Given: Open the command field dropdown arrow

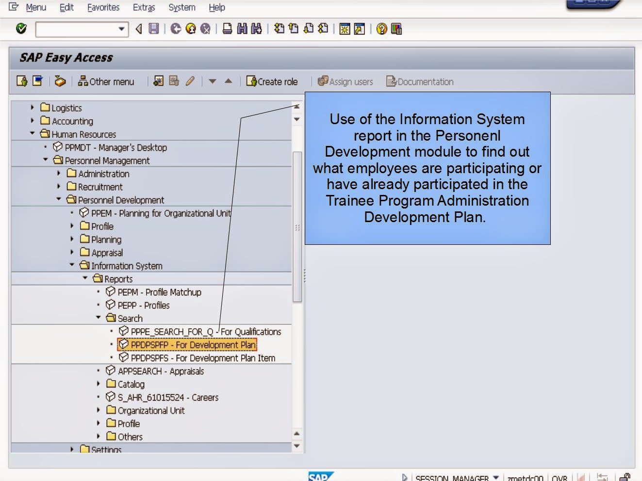Looking at the screenshot, I should click(122, 30).
